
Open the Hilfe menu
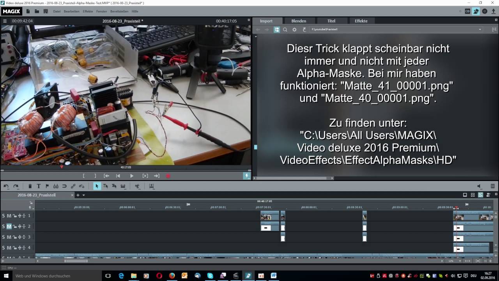tap(135, 11)
